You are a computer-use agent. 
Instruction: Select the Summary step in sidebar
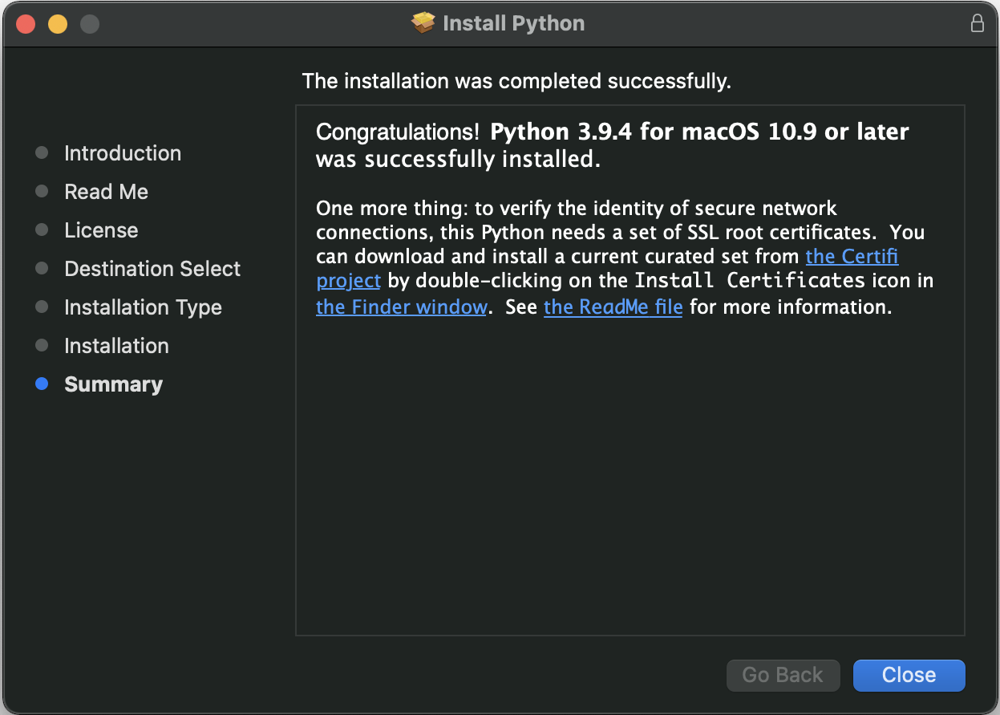click(x=113, y=384)
